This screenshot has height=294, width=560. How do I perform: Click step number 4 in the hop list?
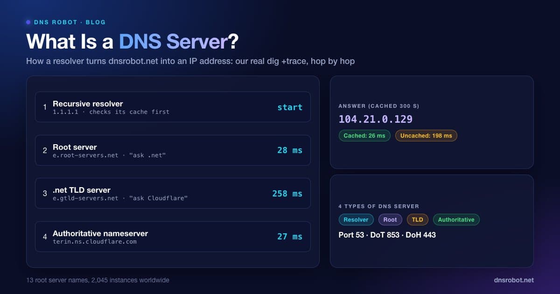pos(45,237)
